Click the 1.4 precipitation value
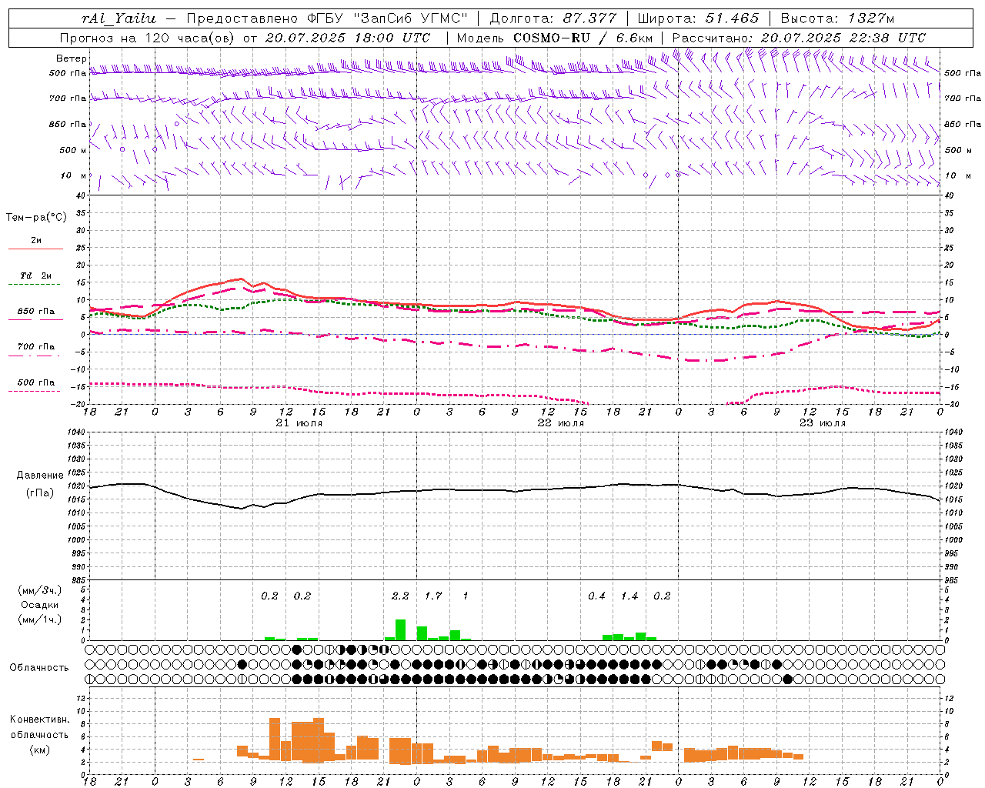Viewport: 985px width, 788px height. (x=629, y=596)
